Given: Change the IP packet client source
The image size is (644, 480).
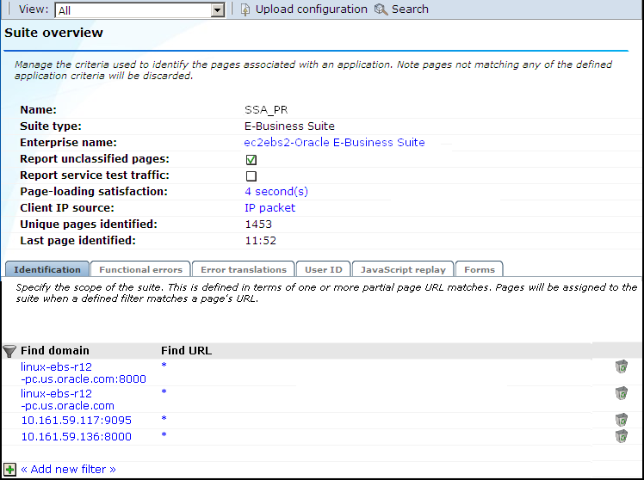Looking at the screenshot, I should tap(269, 208).
